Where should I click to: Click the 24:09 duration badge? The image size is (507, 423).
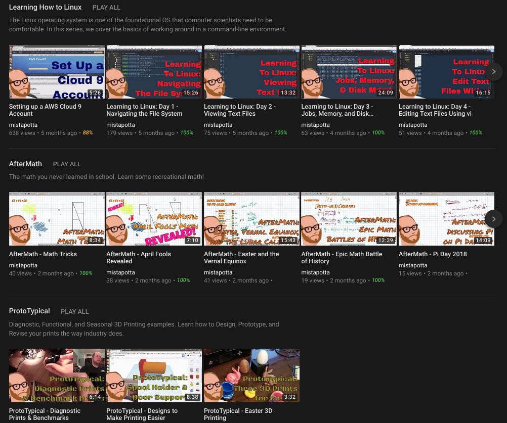386,92
